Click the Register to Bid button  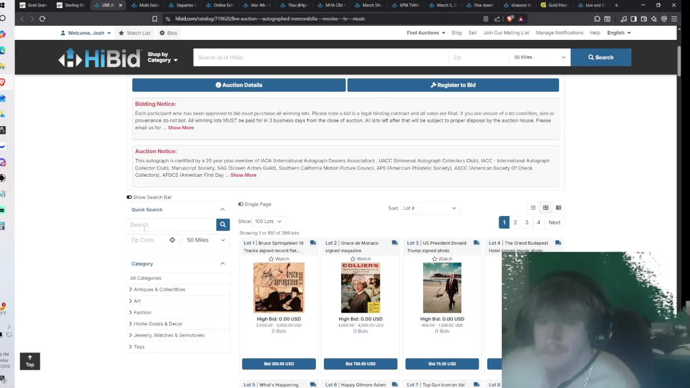(x=453, y=85)
